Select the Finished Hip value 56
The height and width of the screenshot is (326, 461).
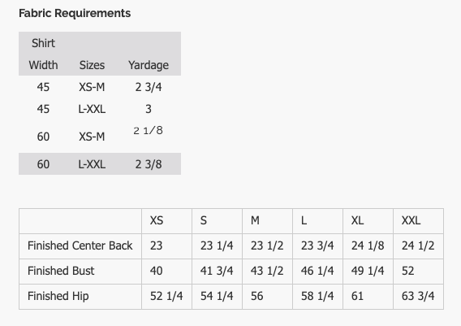pyautogui.click(x=257, y=296)
